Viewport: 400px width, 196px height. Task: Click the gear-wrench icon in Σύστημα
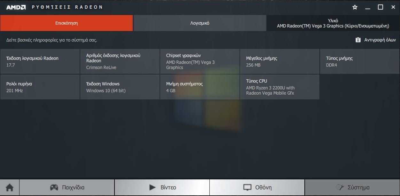(x=340, y=187)
